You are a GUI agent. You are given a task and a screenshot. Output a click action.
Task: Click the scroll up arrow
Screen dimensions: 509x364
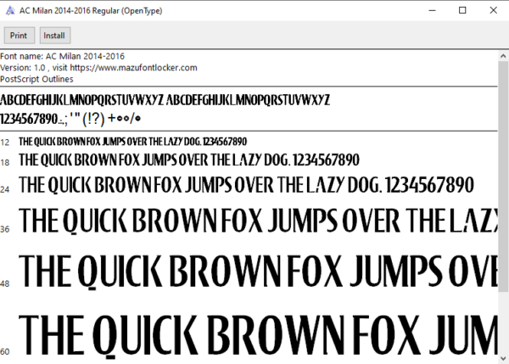click(503, 56)
